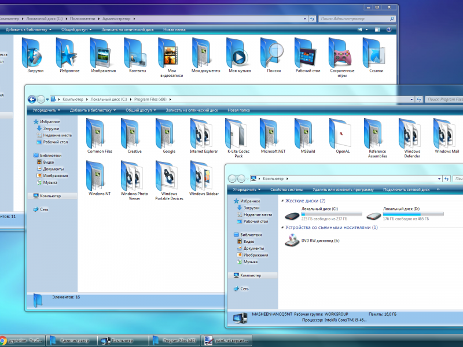Select Недавние места in Program Files sidebar
The image size is (463, 347).
pos(54,135)
